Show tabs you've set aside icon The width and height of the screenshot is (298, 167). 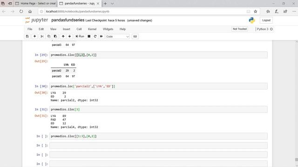(3, 3)
